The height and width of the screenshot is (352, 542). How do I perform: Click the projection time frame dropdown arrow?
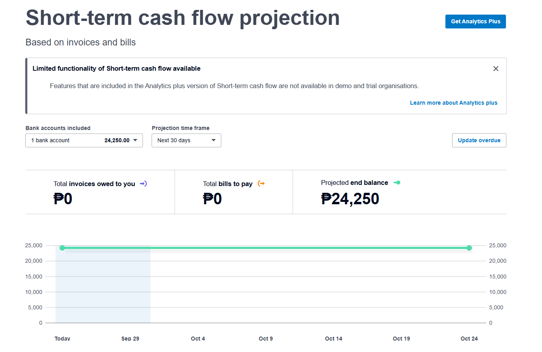[214, 140]
